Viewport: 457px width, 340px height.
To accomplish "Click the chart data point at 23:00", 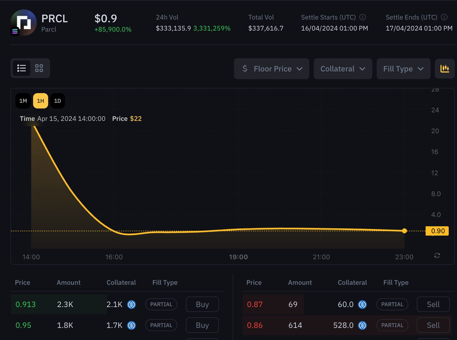I will pos(404,231).
